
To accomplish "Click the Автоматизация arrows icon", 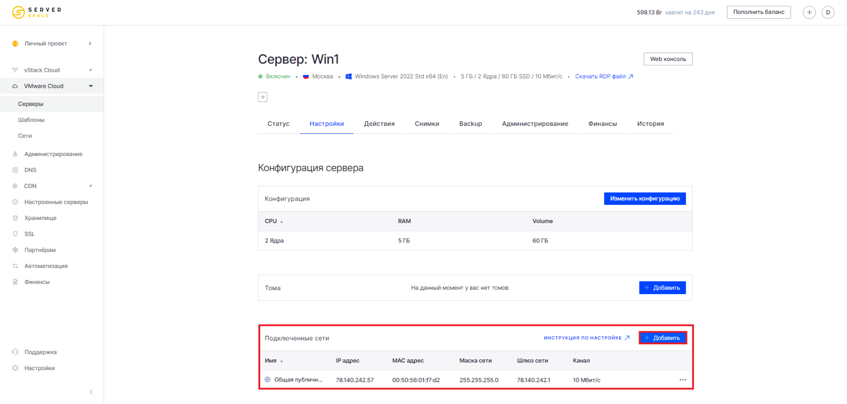I will tap(15, 266).
